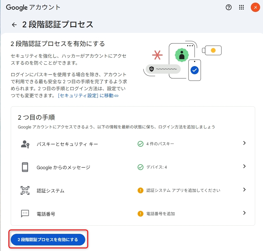Click the green check beside 4 件のパスキー
The height and width of the screenshot is (251, 263).
click(x=141, y=144)
